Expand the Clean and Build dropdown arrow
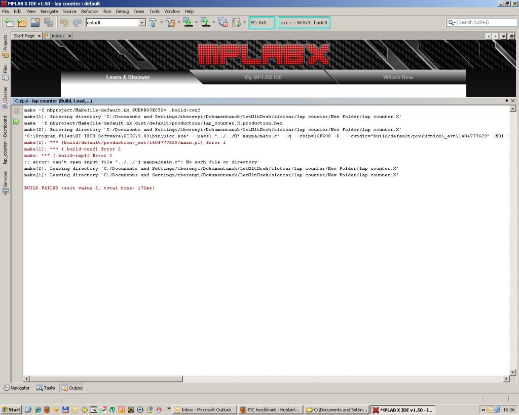 tap(179, 22)
